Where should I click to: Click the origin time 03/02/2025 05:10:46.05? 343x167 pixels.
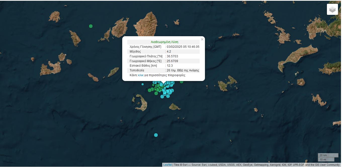(183, 47)
